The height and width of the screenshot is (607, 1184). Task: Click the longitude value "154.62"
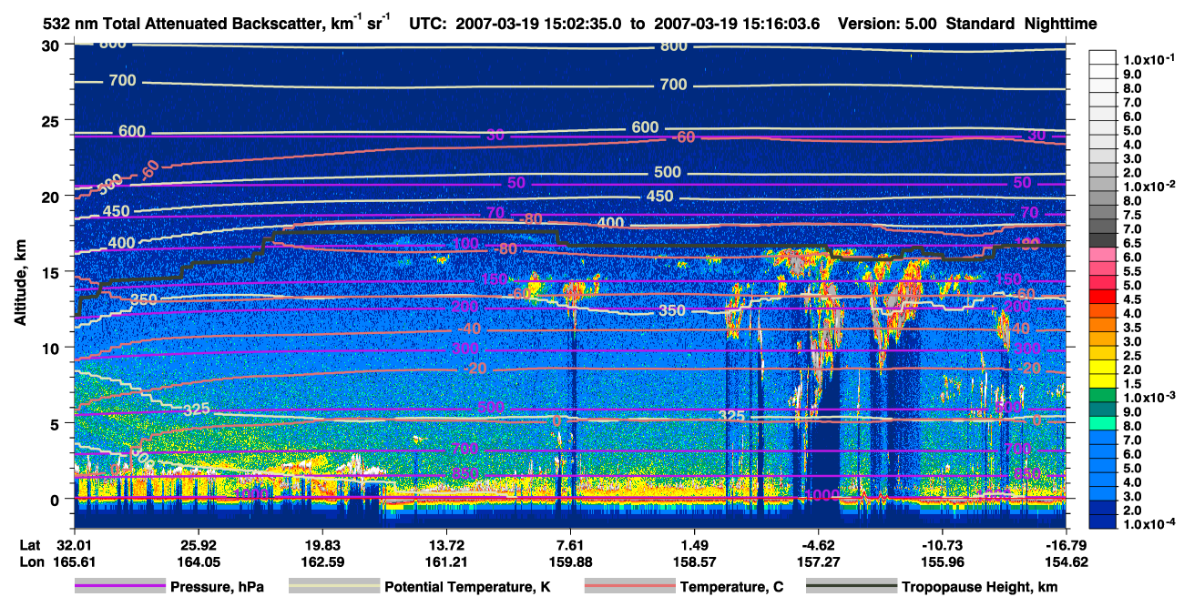click(1066, 562)
